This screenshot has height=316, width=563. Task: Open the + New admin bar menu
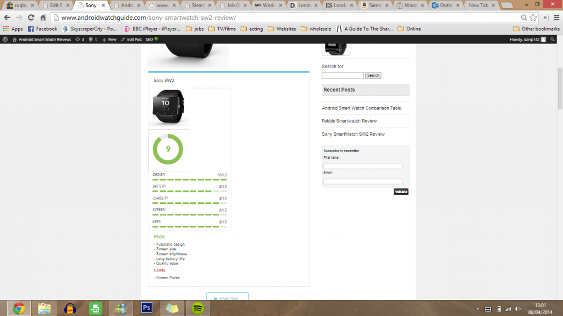109,40
